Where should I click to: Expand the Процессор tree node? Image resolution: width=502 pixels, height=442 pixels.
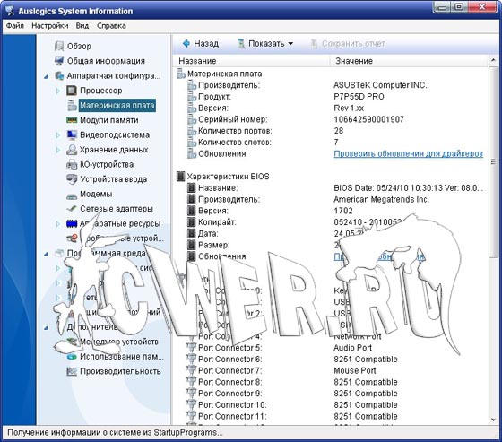58,91
